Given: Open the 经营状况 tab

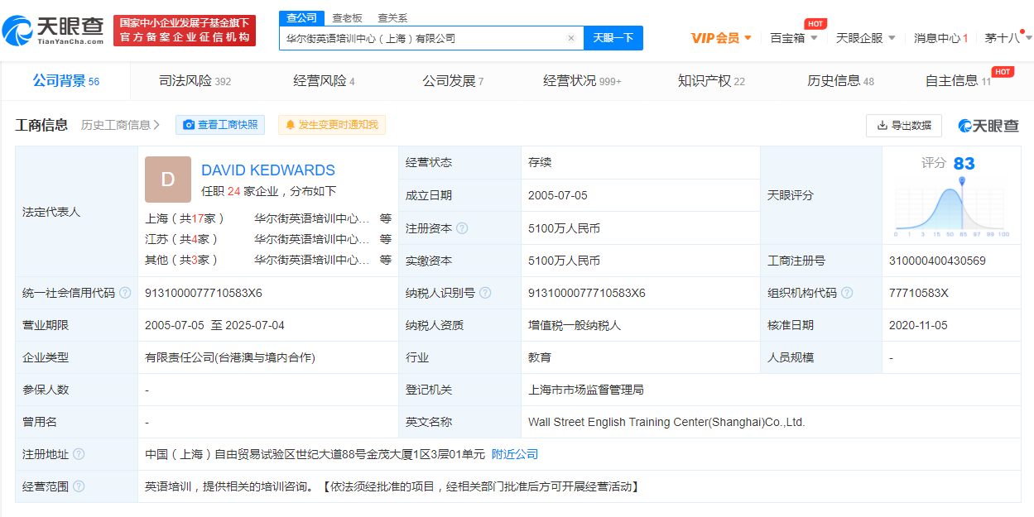Looking at the screenshot, I should pyautogui.click(x=583, y=81).
